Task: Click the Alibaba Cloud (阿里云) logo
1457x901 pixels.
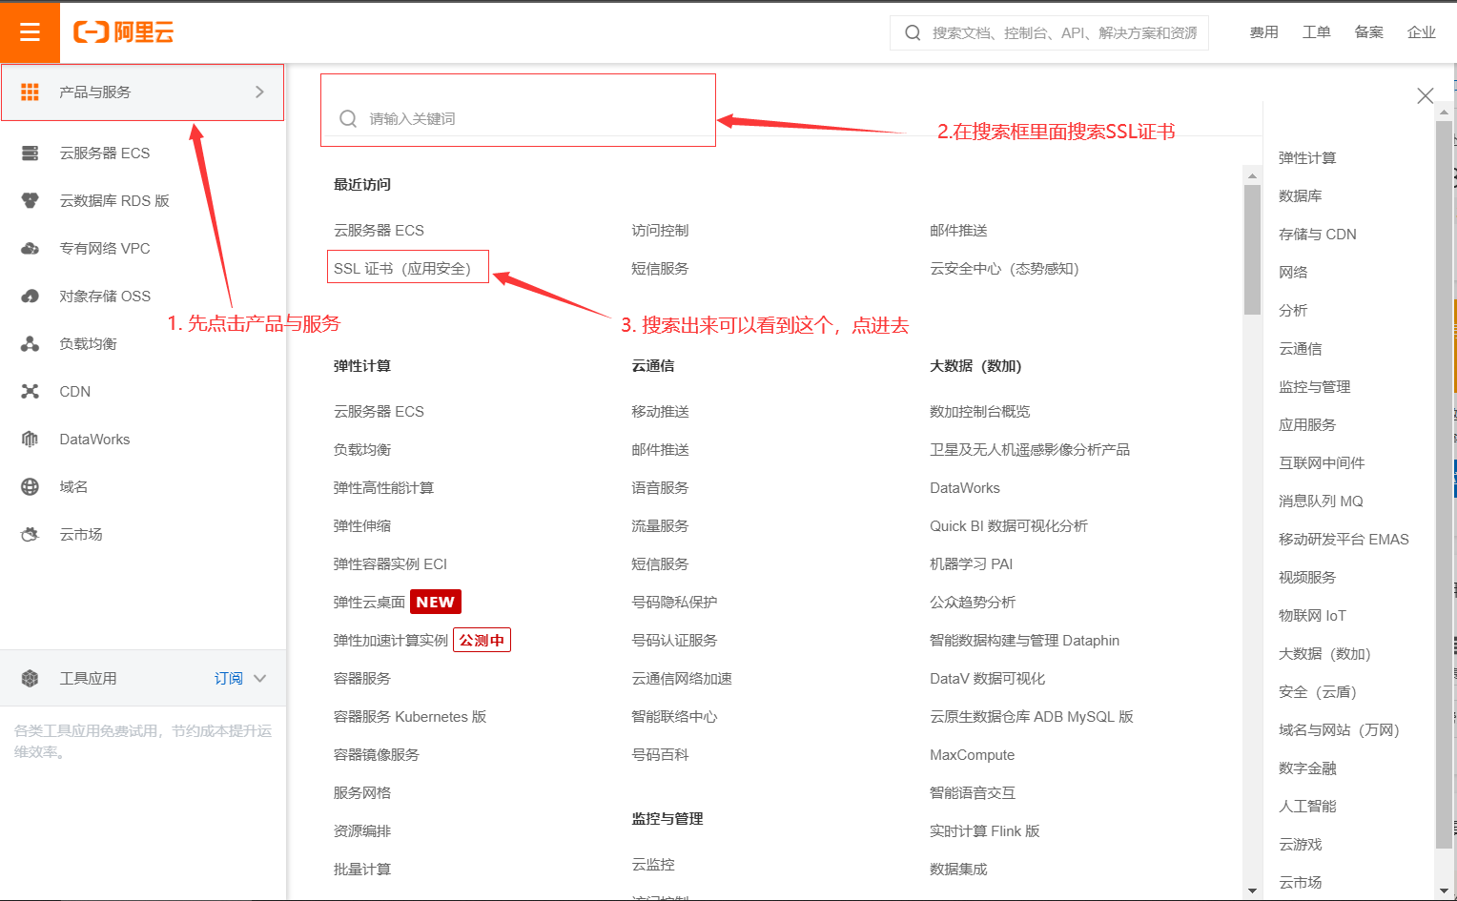Action: [124, 31]
